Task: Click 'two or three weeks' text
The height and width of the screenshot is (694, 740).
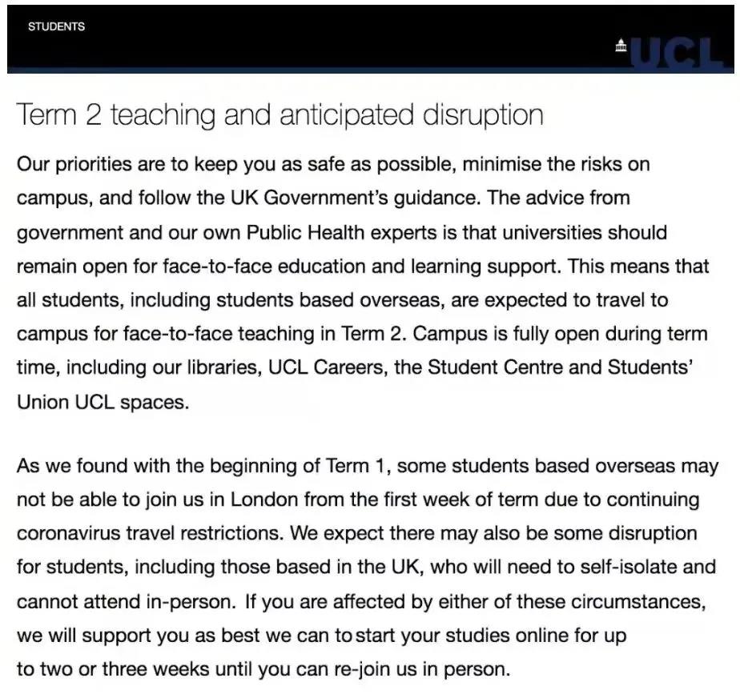Action: pos(125,669)
